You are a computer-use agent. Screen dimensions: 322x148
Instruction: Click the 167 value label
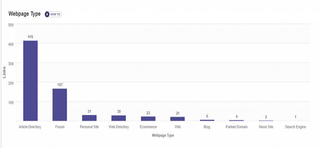point(60,85)
